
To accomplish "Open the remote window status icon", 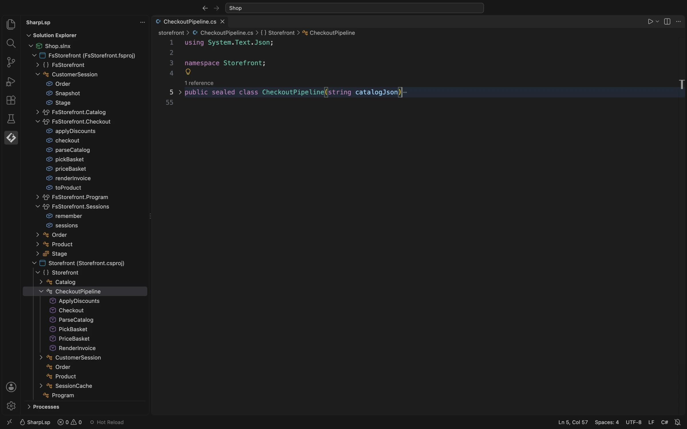I will (x=9, y=422).
